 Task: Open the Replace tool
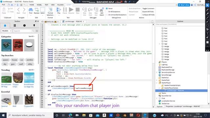pos(36,10)
